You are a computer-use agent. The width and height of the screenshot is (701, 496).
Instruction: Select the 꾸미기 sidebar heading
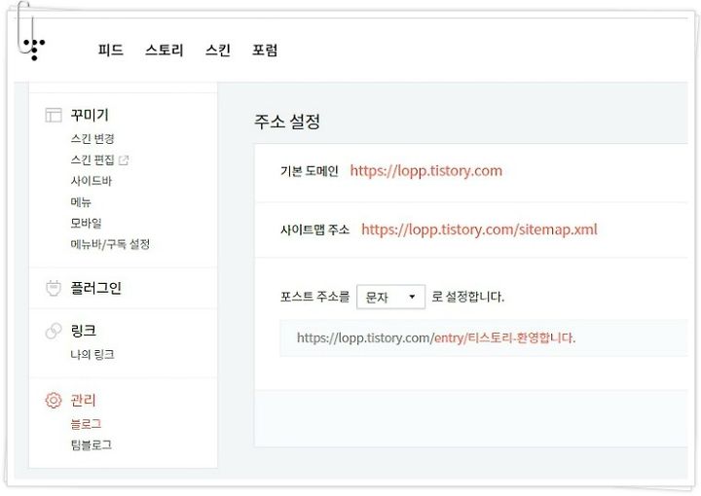pos(90,115)
